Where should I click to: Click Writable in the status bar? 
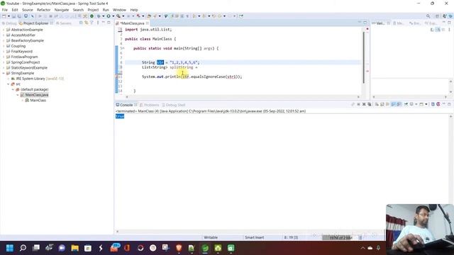pos(211,237)
